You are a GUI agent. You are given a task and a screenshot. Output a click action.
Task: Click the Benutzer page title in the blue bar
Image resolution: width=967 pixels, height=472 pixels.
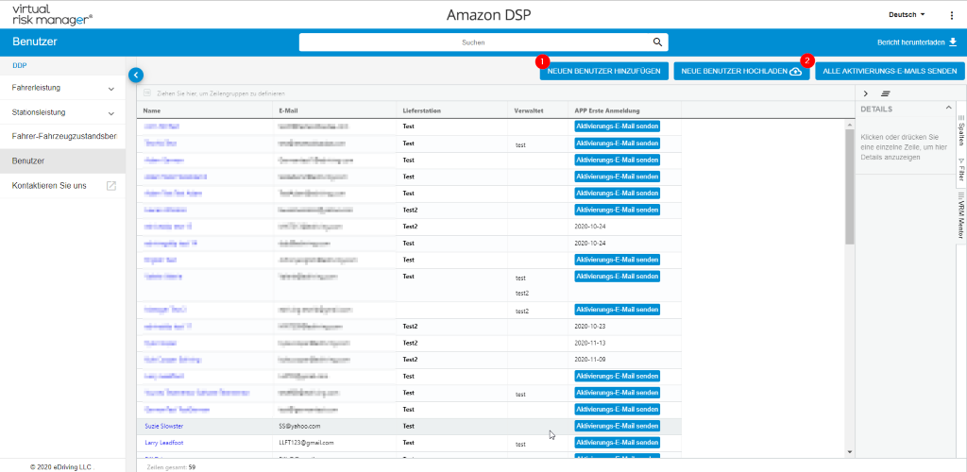pos(35,42)
